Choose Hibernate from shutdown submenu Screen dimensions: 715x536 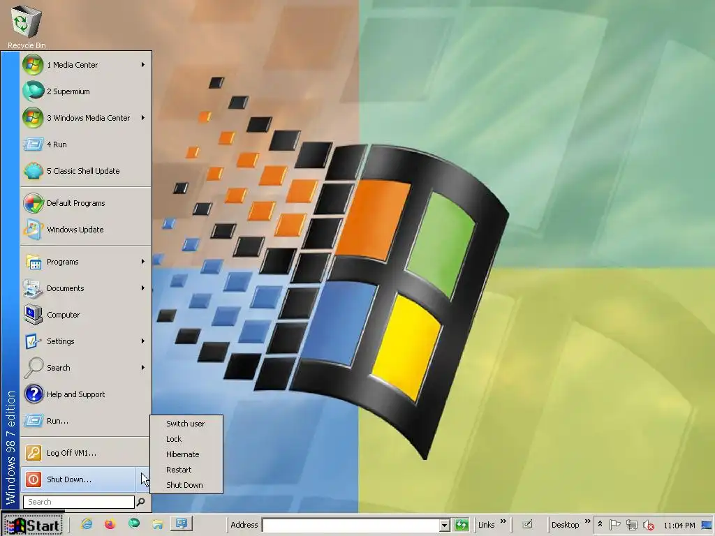(x=186, y=454)
